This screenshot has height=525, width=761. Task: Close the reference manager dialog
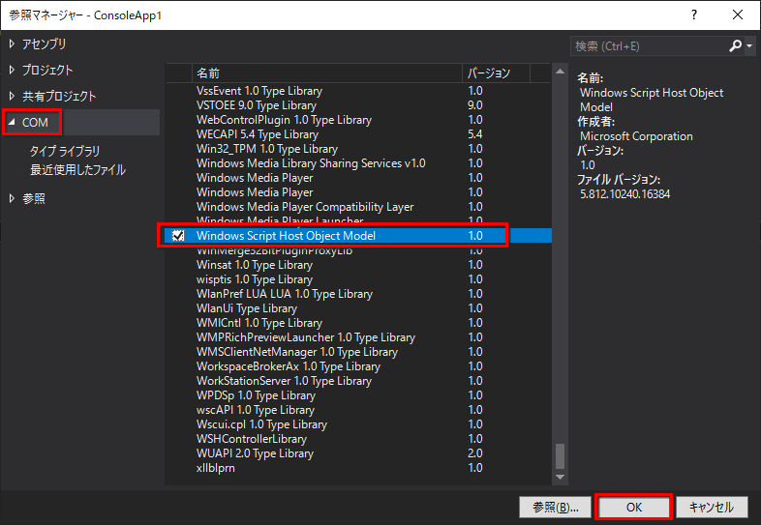(x=737, y=15)
